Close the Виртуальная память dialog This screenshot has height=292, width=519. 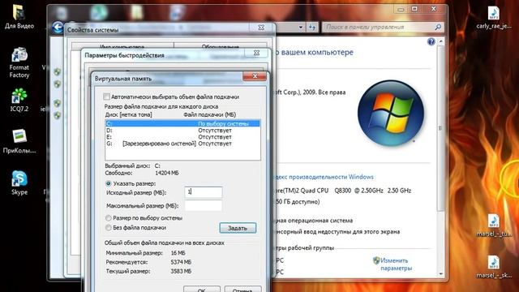click(254, 76)
